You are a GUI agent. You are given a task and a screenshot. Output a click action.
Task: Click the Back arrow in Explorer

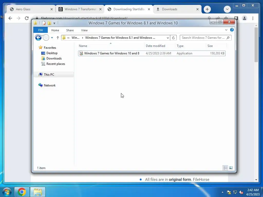38,38
